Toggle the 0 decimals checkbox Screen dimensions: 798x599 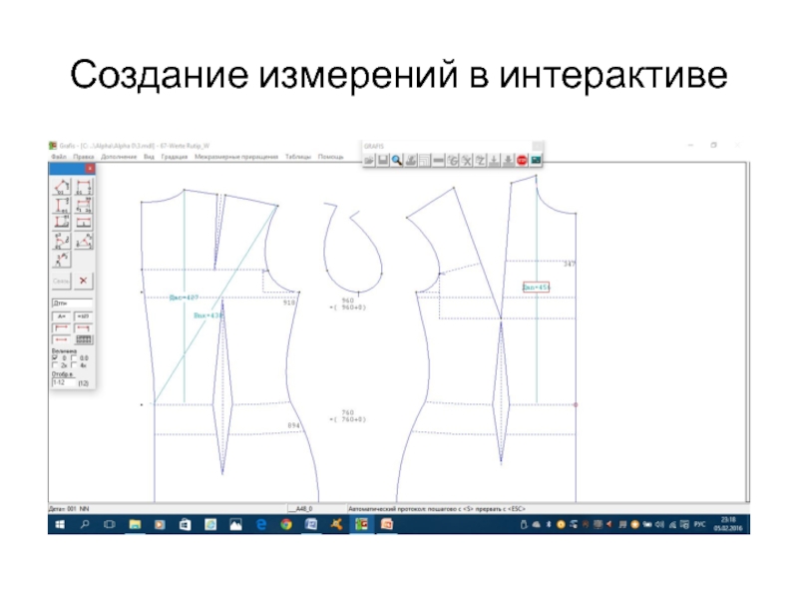55,358
